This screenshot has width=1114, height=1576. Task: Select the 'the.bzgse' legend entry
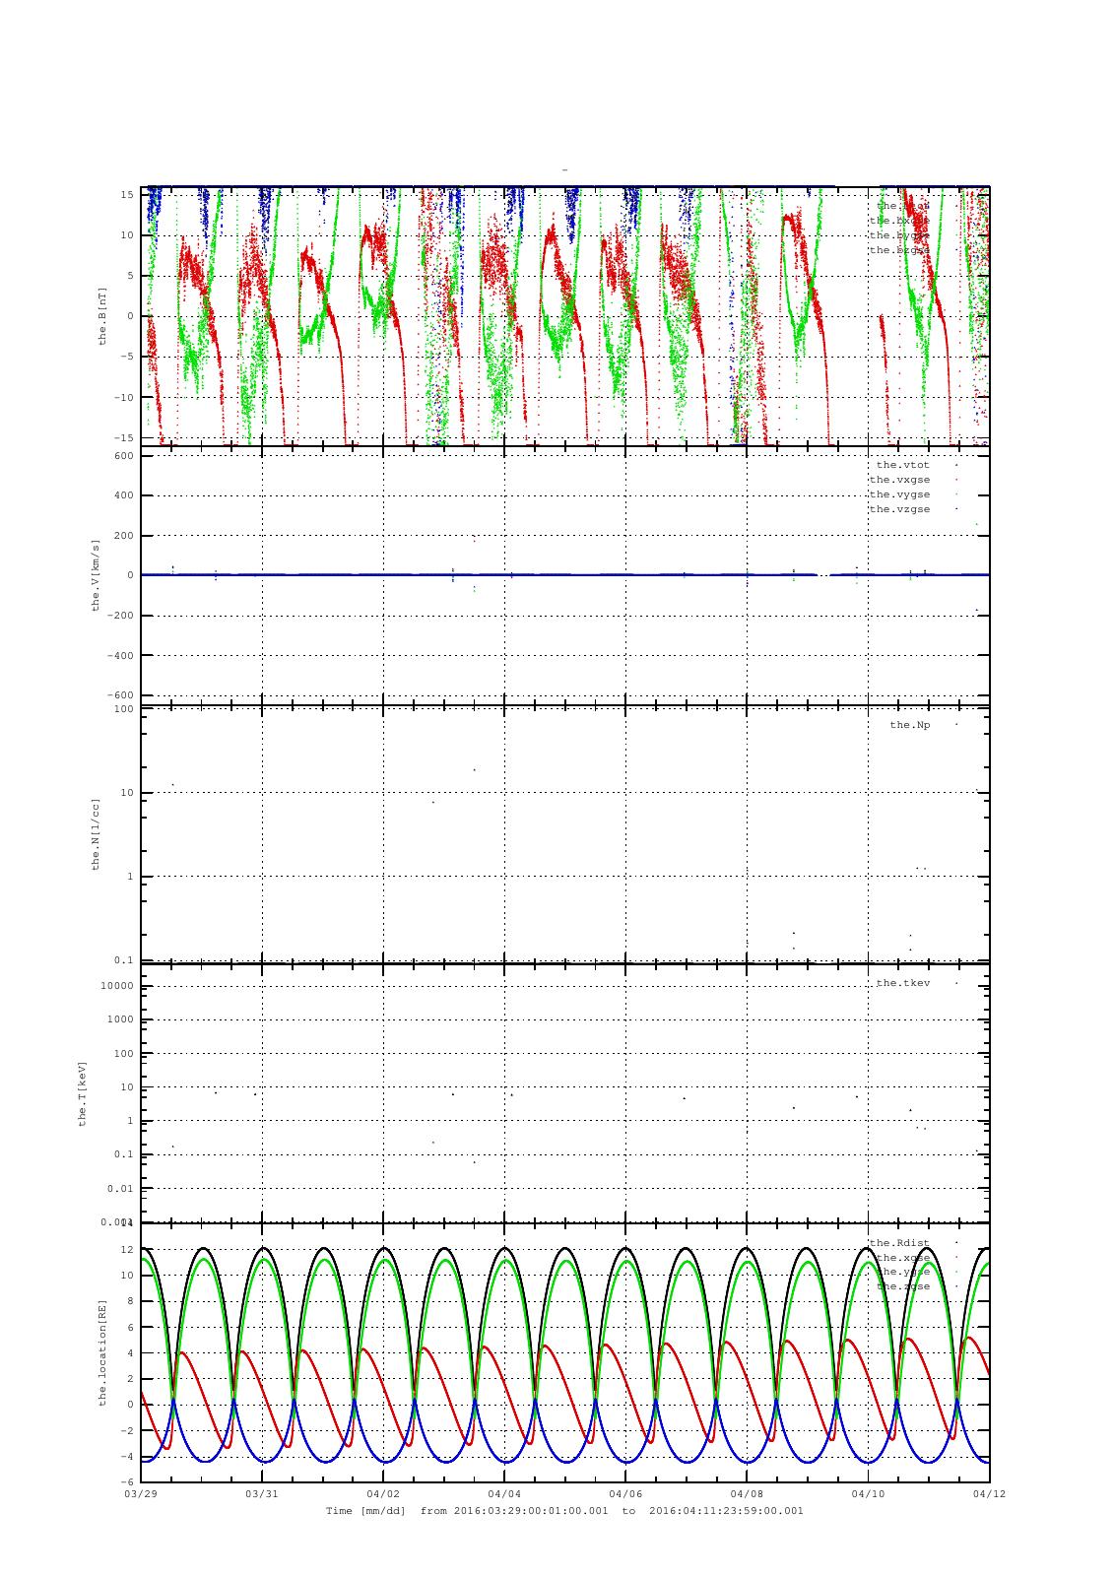click(899, 250)
